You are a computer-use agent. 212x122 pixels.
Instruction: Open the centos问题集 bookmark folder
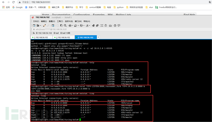[x=93, y=7]
